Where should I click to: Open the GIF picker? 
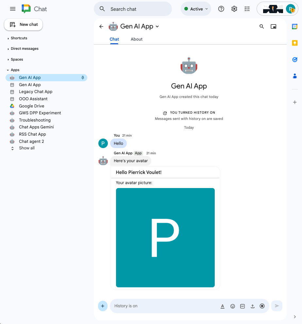(243, 306)
